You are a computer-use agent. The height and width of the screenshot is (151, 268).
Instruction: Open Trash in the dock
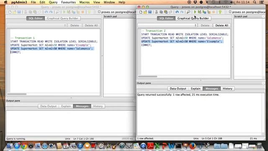tap(259, 146)
